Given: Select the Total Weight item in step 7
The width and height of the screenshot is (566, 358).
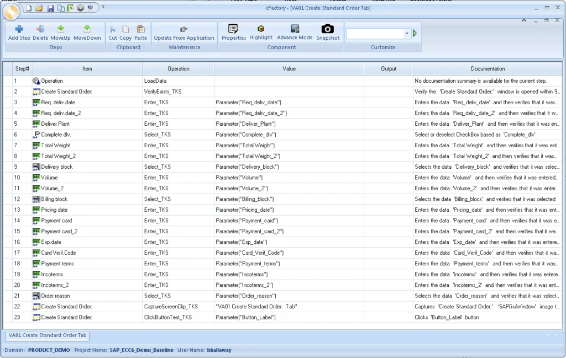Looking at the screenshot, I should click(x=55, y=145).
